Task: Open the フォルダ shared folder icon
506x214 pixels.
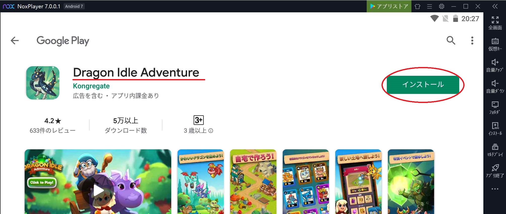Action: point(495,108)
